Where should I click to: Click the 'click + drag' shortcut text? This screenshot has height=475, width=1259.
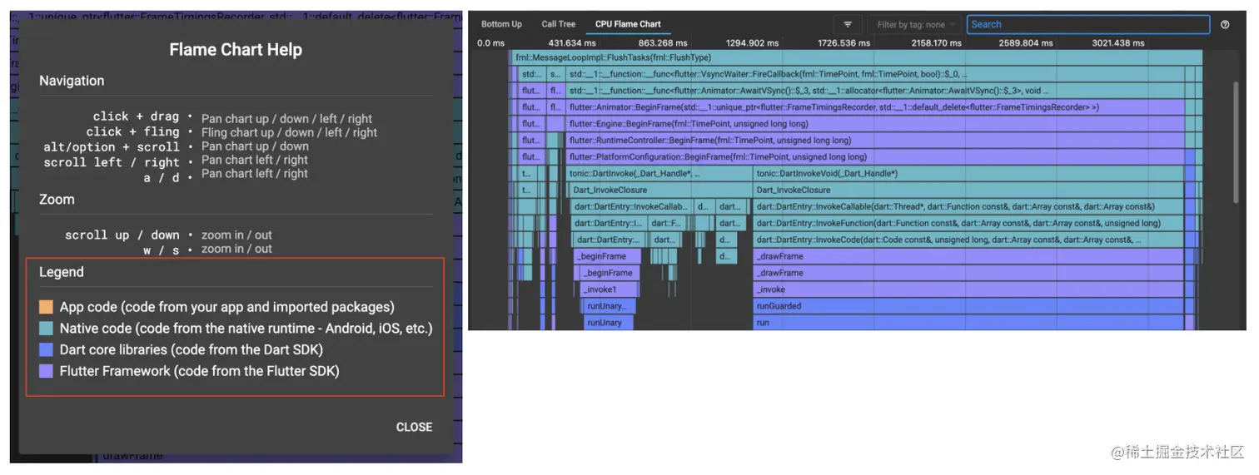click(x=136, y=116)
